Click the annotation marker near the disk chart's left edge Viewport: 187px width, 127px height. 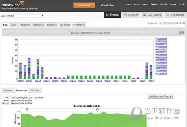(27, 109)
